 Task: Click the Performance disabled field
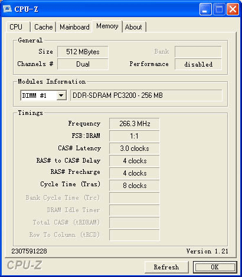tap(198, 64)
